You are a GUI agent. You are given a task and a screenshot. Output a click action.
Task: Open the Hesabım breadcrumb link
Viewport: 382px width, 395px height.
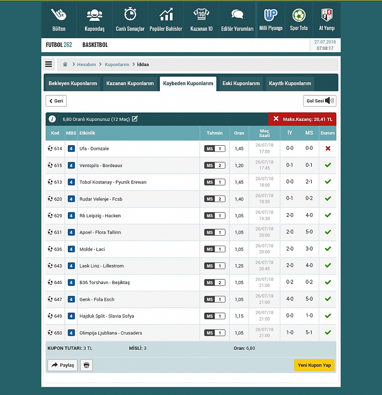coord(86,65)
